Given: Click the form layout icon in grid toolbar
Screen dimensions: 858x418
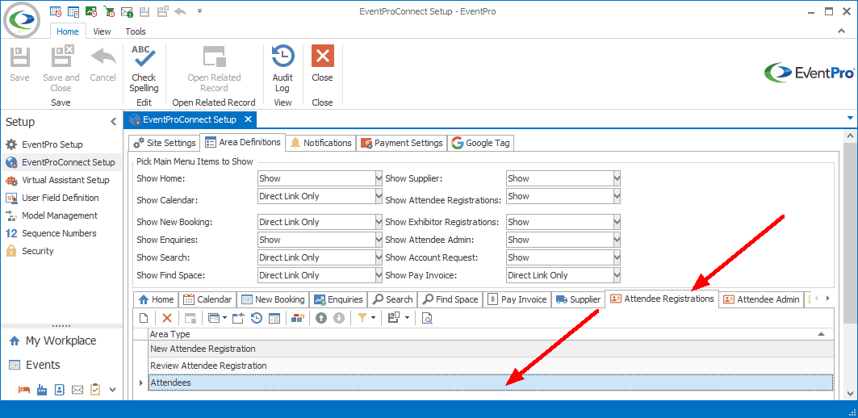Looking at the screenshot, I should tap(274, 318).
